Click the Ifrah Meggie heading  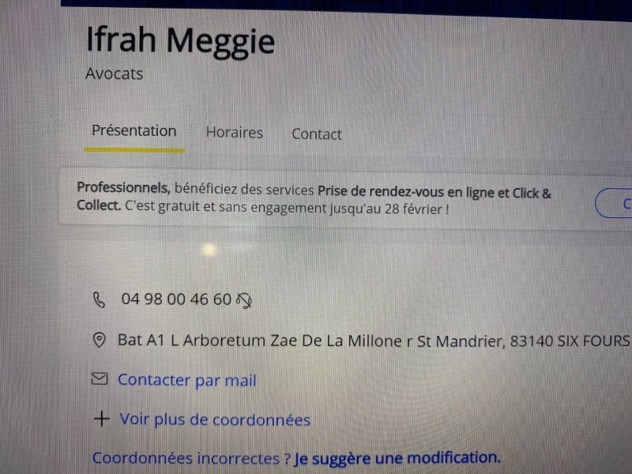181,42
